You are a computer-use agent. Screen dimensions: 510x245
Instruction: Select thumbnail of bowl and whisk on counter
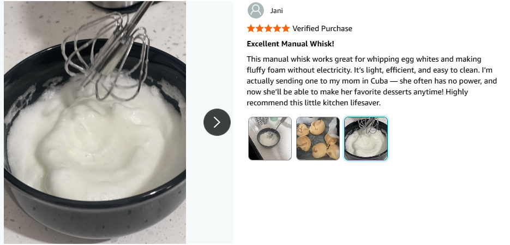click(270, 139)
